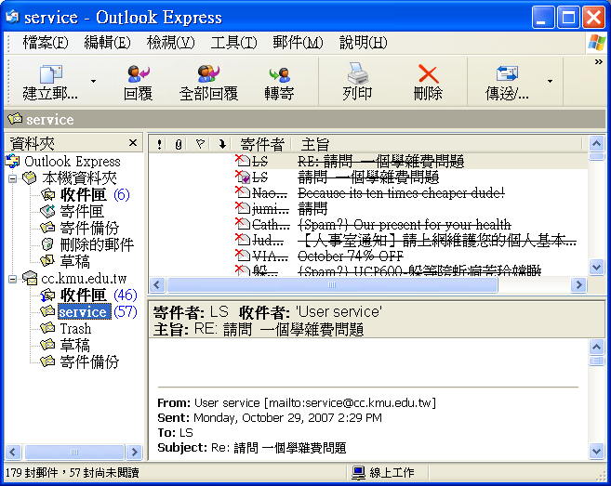Click the 本機資料夾 folder icon
The height and width of the screenshot is (486, 611).
point(29,178)
